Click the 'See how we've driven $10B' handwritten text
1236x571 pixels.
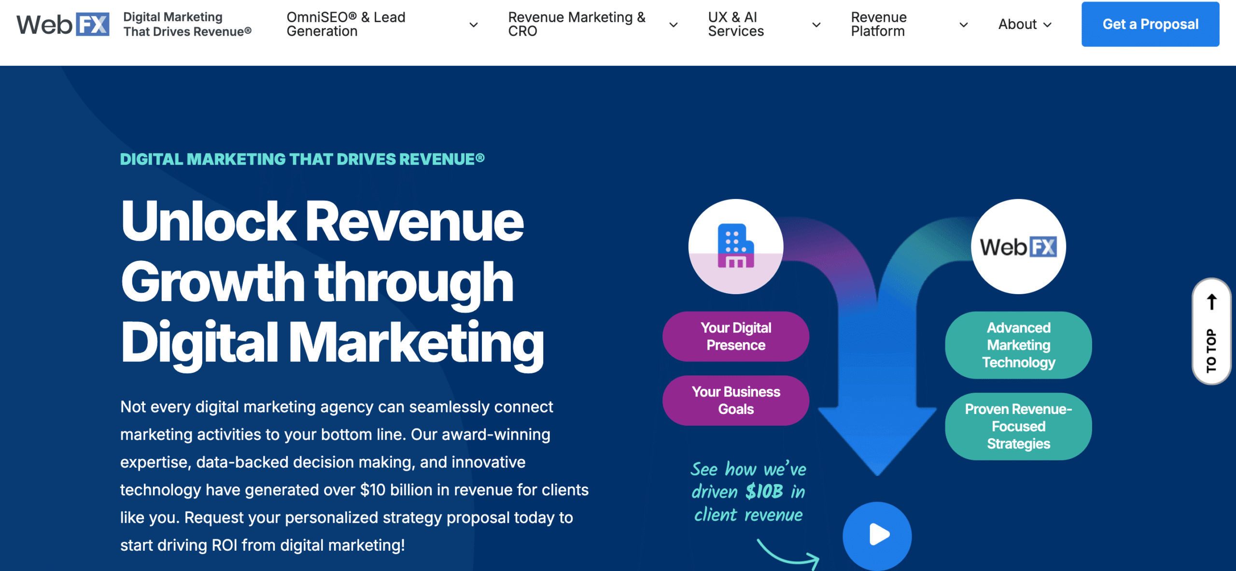coord(748,491)
